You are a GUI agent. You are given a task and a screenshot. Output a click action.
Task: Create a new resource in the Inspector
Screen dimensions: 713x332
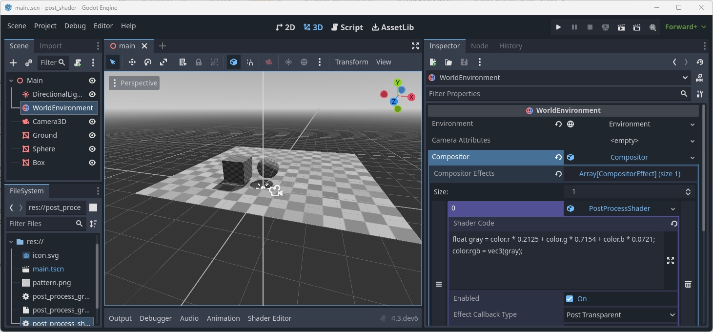coord(432,62)
